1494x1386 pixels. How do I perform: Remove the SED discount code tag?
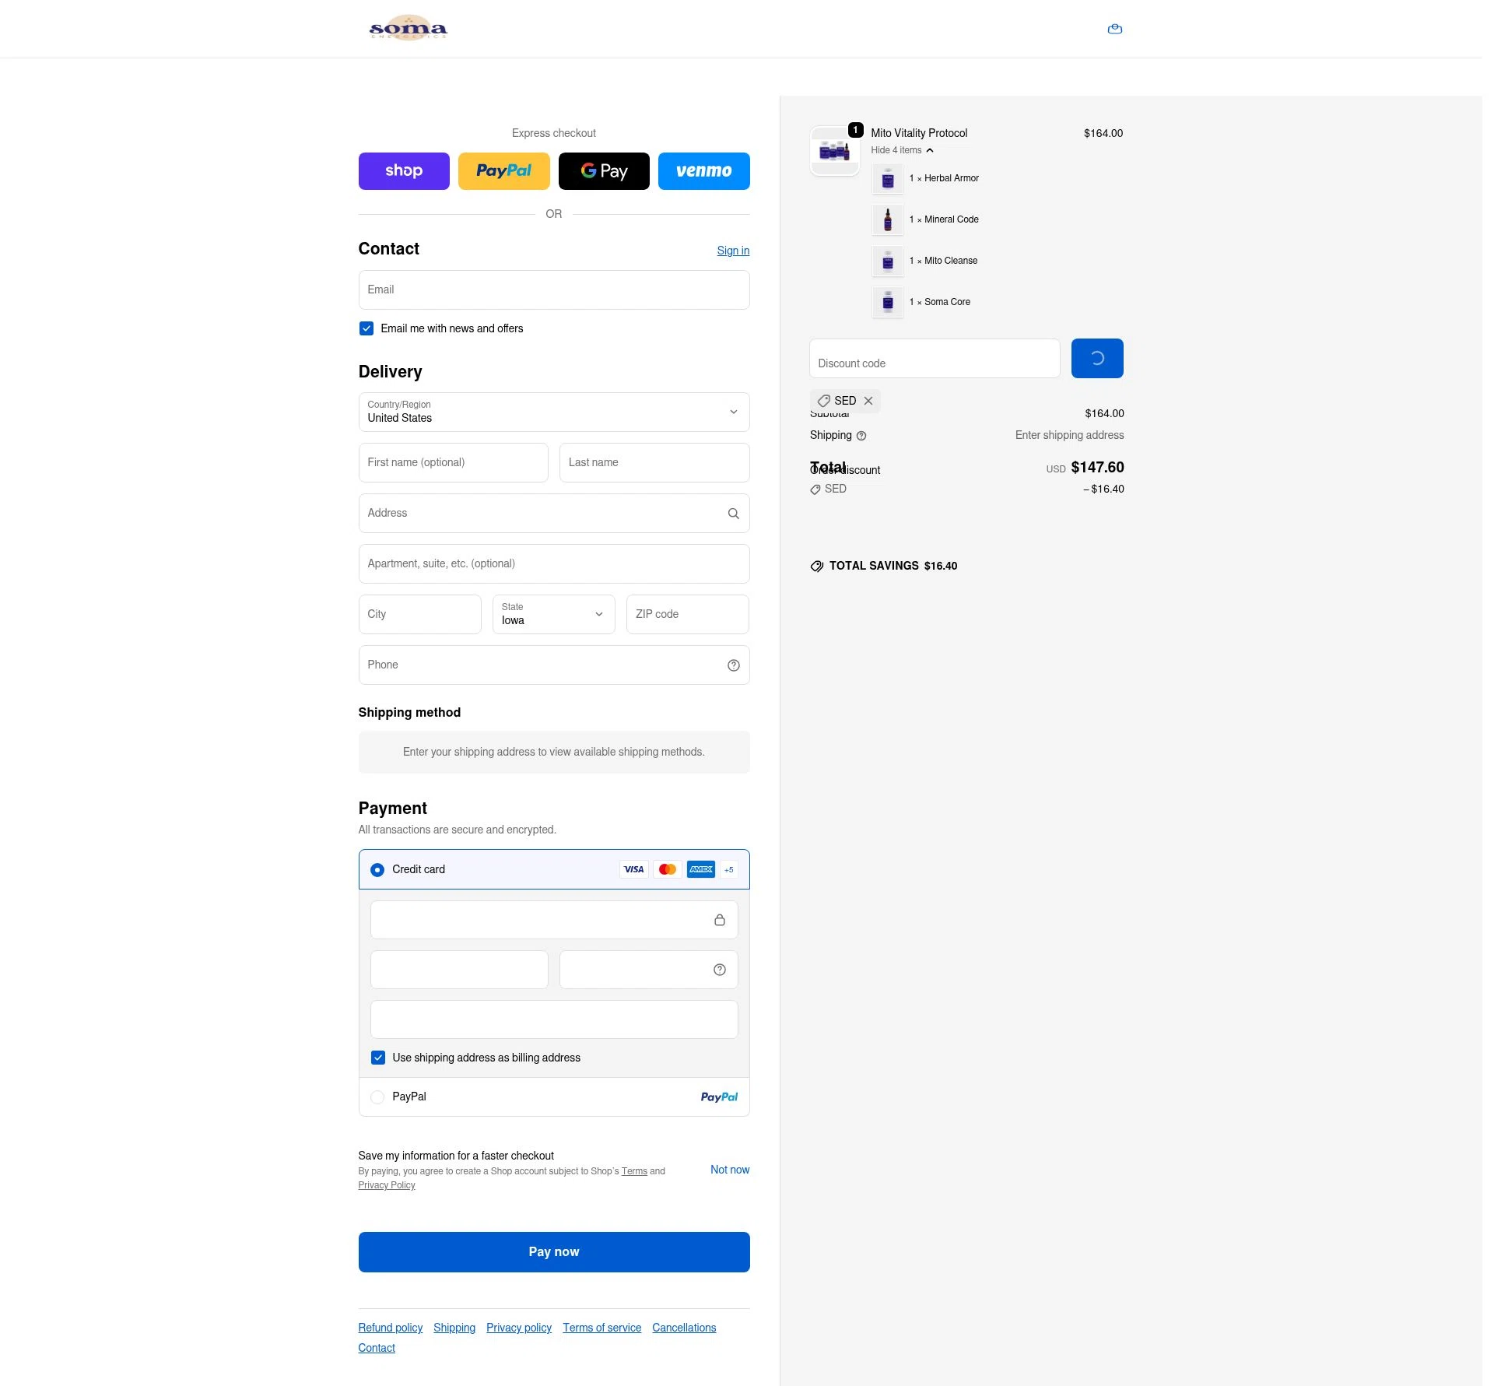[x=868, y=401]
